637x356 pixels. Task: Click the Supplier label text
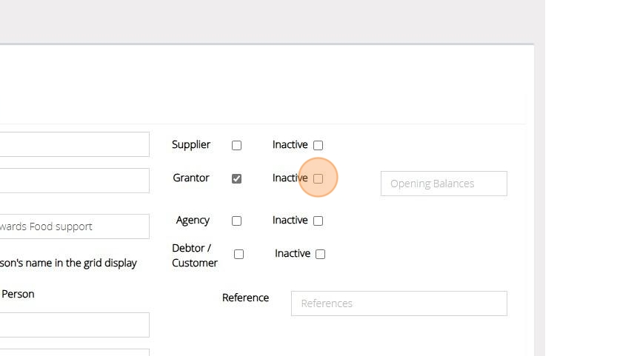tap(191, 144)
